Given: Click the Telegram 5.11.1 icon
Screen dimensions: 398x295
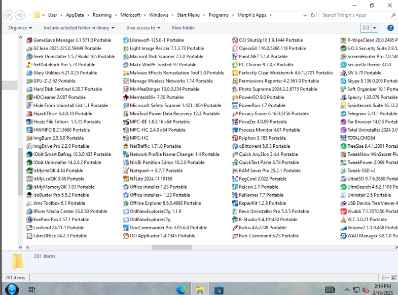Looking at the screenshot, I should (343, 114).
